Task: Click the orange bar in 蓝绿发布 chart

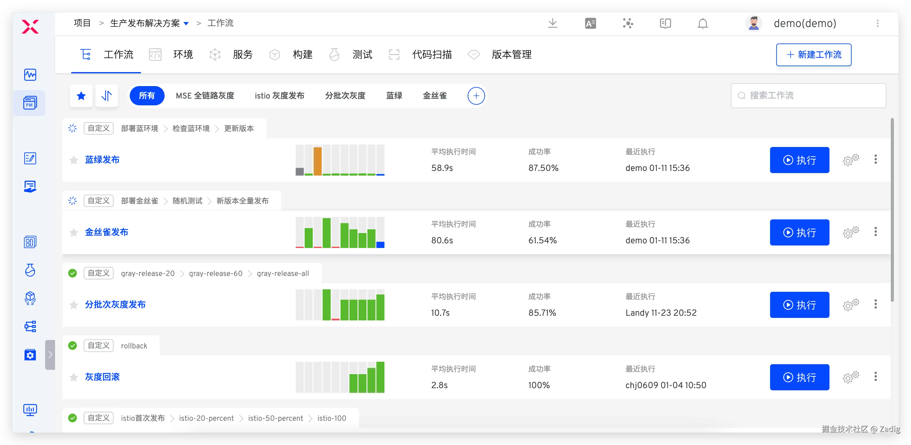Action: point(318,161)
